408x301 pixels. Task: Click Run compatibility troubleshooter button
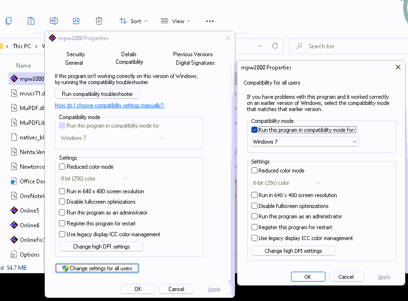click(97, 94)
